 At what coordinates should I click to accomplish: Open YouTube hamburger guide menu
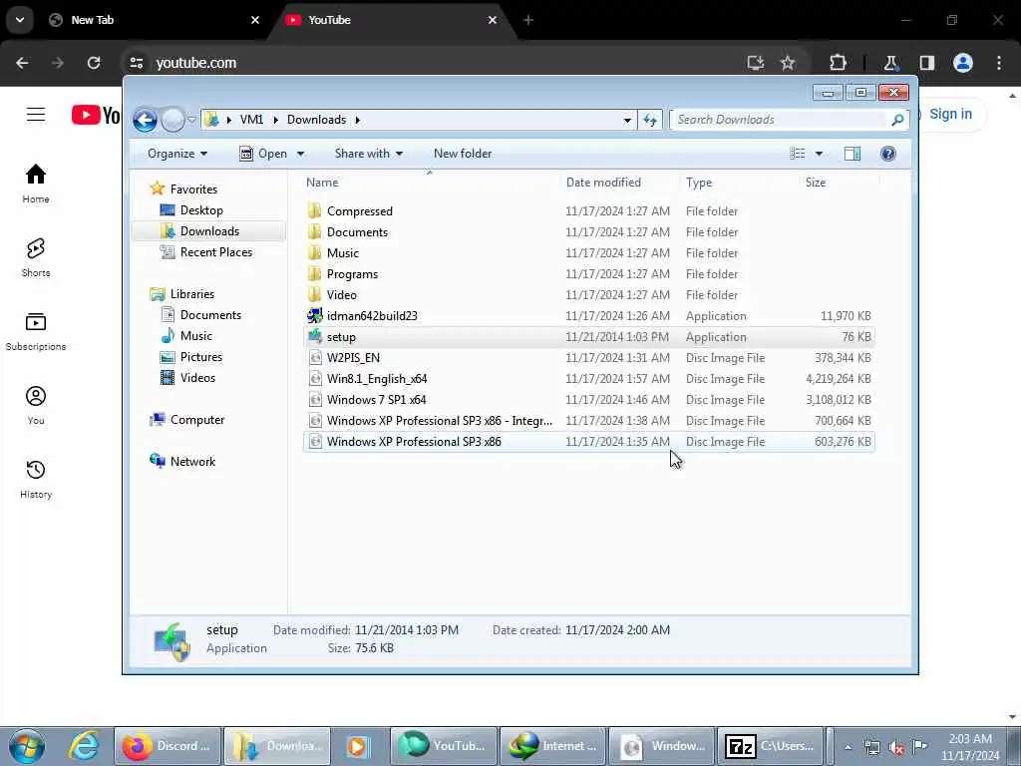click(x=36, y=115)
